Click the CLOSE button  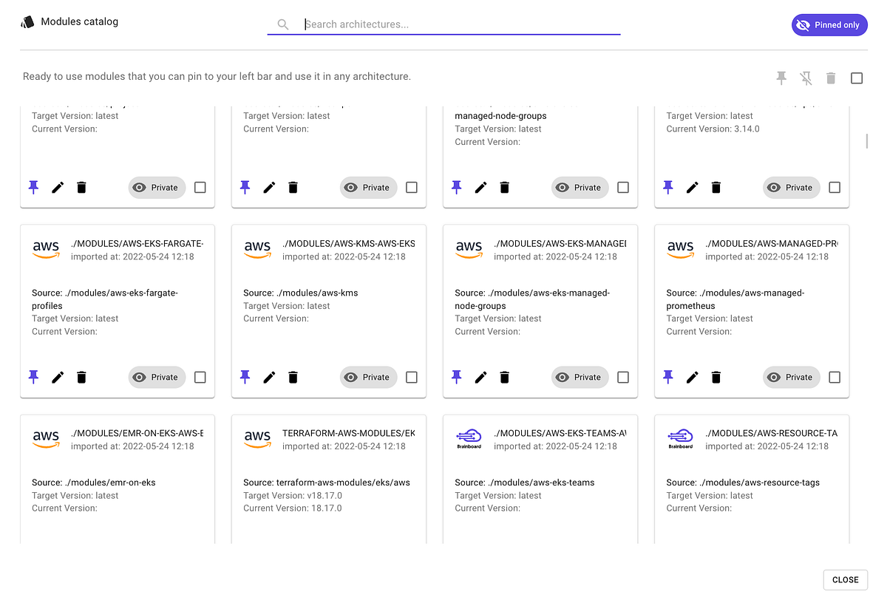(845, 579)
